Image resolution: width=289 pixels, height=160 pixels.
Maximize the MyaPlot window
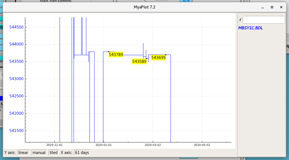272,7
